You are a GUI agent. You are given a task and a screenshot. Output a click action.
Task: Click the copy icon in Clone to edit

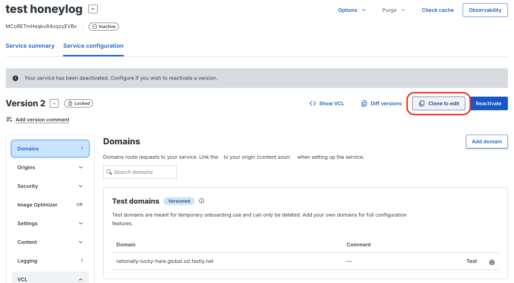pyautogui.click(x=422, y=103)
